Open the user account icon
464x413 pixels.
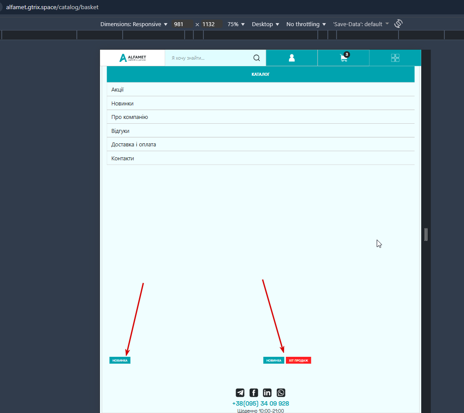click(292, 58)
